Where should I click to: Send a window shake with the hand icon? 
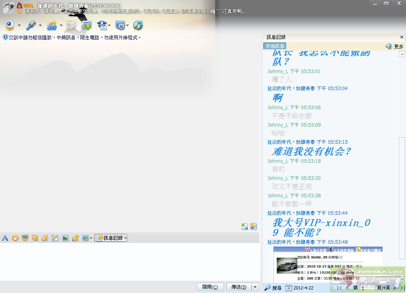pyautogui.click(x=45, y=238)
